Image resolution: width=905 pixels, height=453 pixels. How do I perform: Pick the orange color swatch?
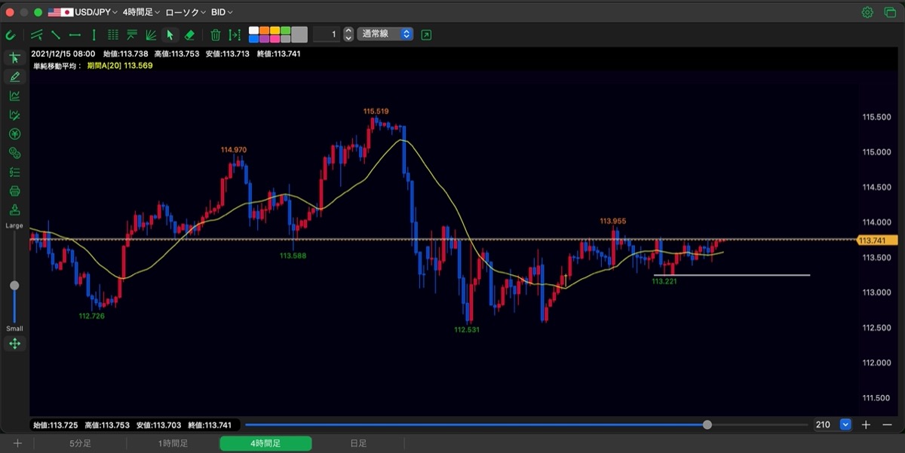click(264, 30)
